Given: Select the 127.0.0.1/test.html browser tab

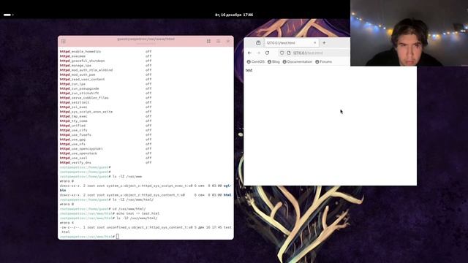Looking at the screenshot, I should tap(291, 42).
